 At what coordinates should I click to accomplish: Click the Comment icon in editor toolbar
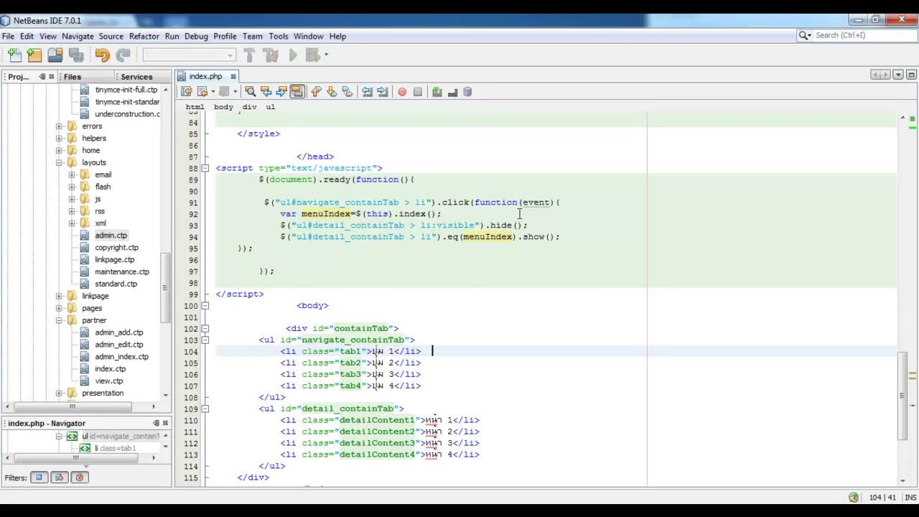437,92
